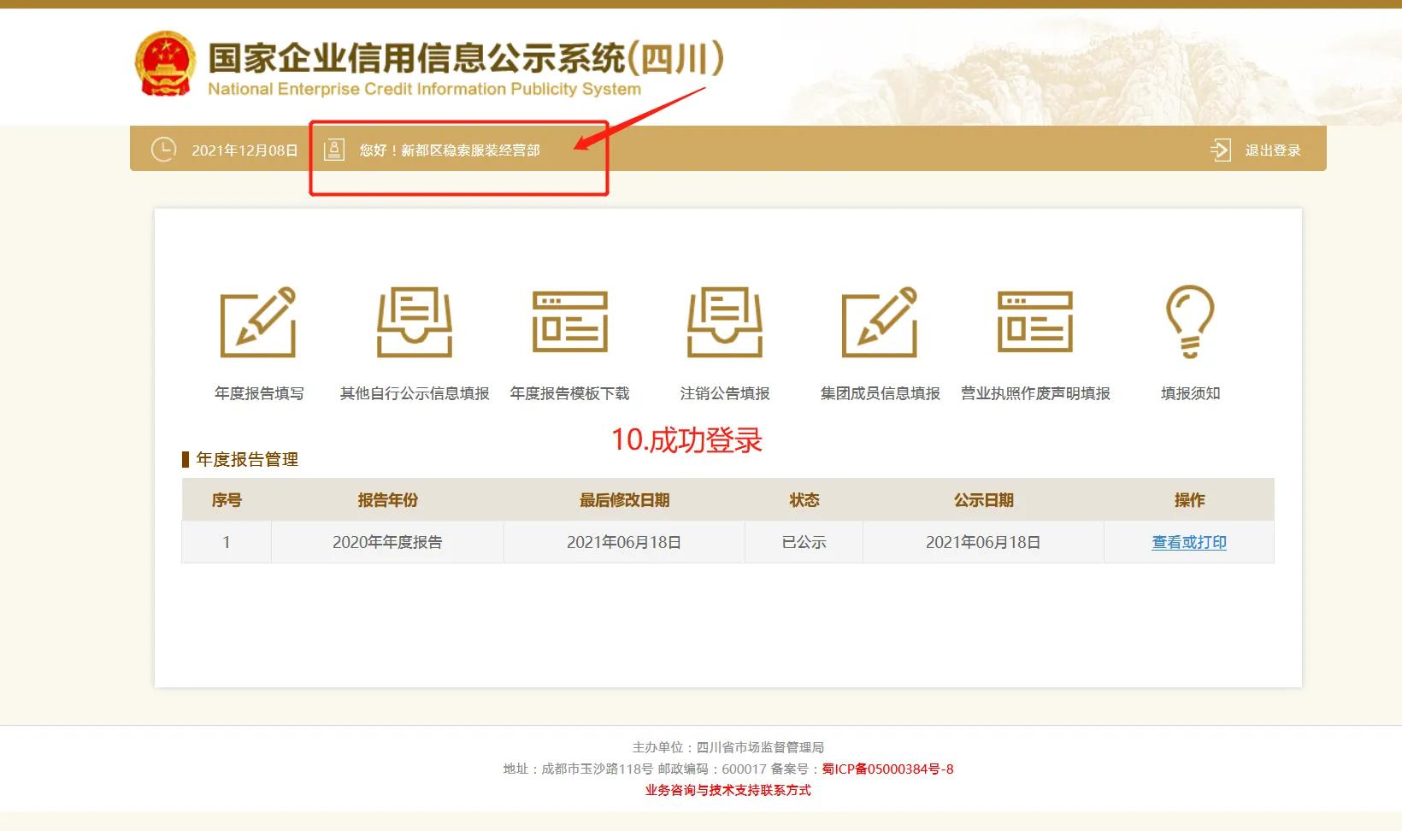The width and height of the screenshot is (1402, 831).
Task: Open 业务咨询与技术支持联系方式 contact info
Action: (x=726, y=790)
